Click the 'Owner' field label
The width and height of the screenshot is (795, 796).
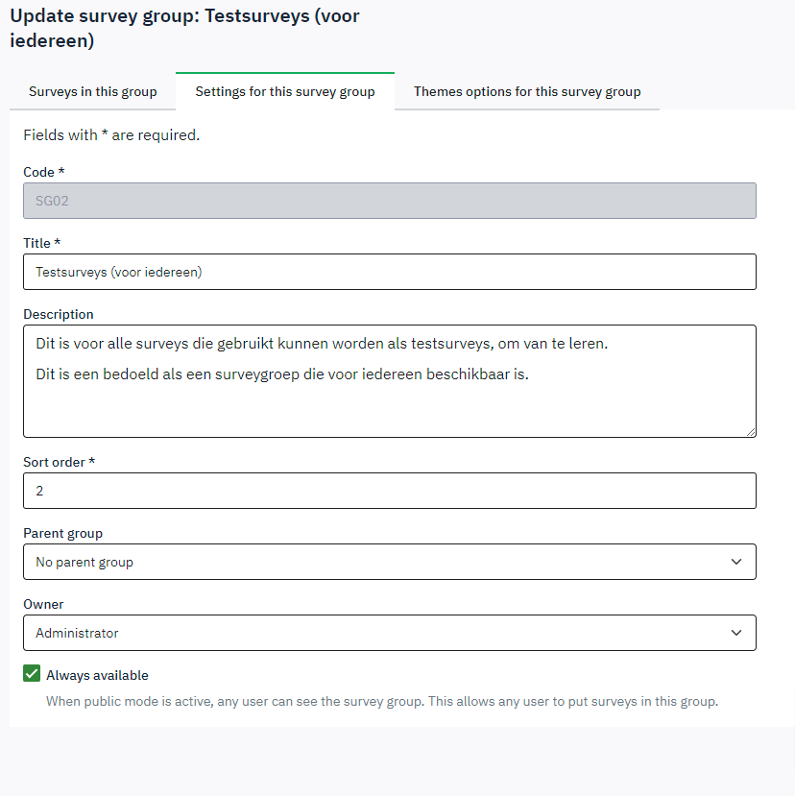coord(43,604)
